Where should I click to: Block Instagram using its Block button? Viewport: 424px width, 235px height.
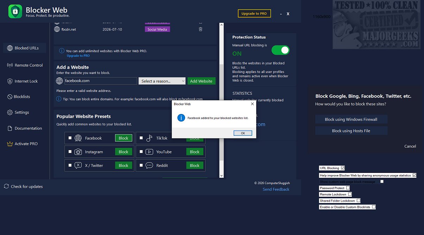pos(124,152)
